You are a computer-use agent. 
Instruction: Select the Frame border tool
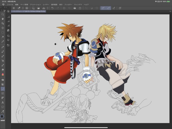pyautogui.click(x=3, y=93)
